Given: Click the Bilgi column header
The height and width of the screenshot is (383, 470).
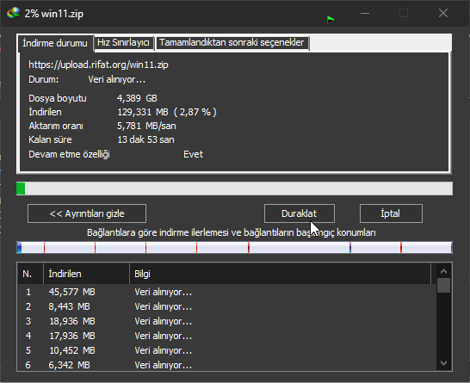Looking at the screenshot, I should pyautogui.click(x=281, y=274).
